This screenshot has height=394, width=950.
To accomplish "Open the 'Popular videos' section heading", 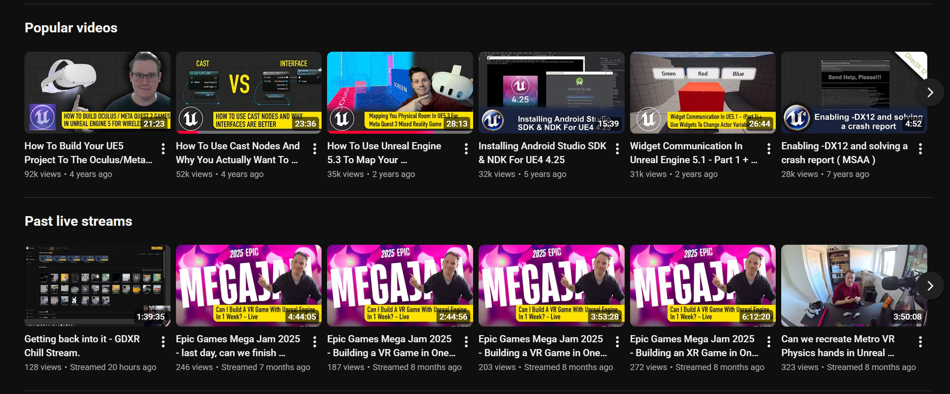I will click(71, 28).
